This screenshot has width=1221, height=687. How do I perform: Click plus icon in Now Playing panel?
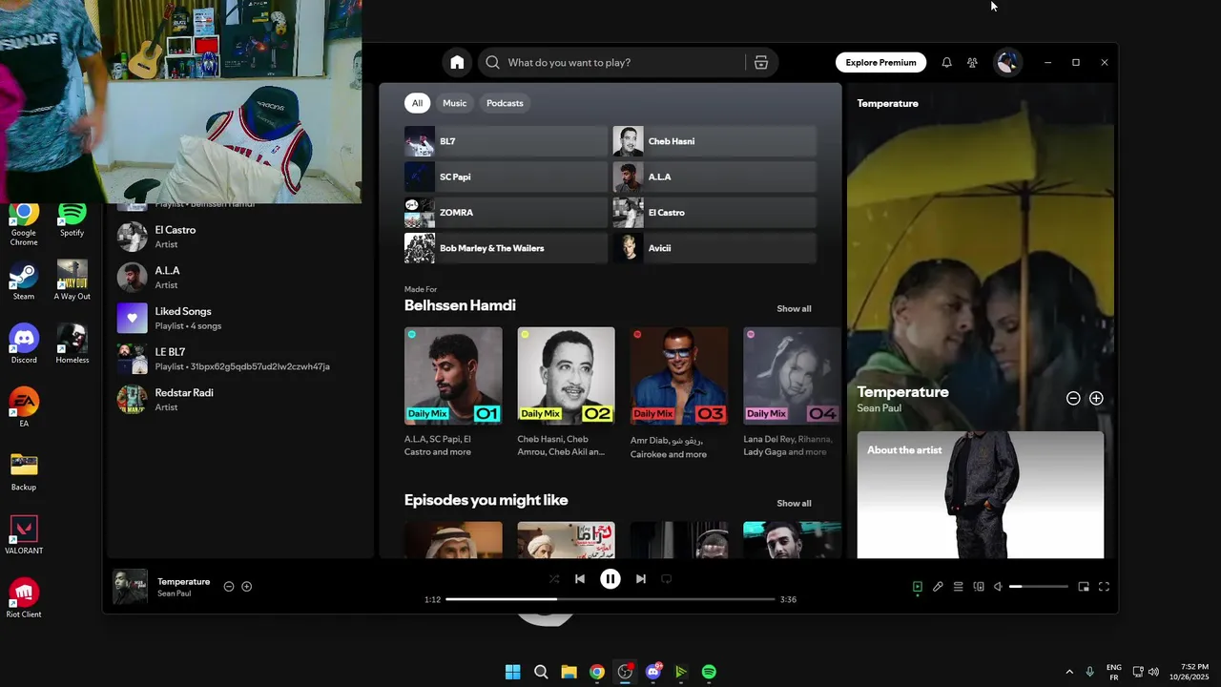tap(1096, 398)
